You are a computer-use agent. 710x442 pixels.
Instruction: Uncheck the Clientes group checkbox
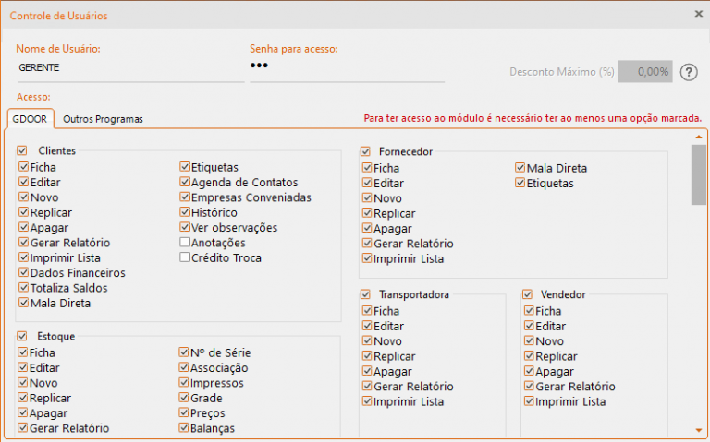tap(22, 150)
